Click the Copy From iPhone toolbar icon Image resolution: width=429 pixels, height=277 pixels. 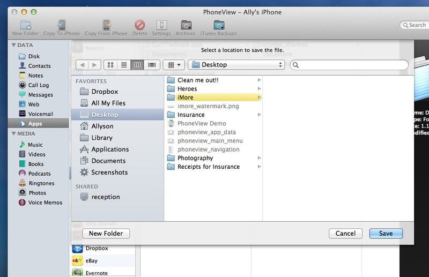[x=106, y=25]
